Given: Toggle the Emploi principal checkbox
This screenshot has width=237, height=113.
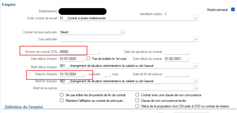Looking at the screenshot, I should point(233,10).
